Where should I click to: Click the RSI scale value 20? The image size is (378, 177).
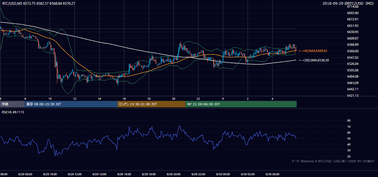[x=349, y=156]
